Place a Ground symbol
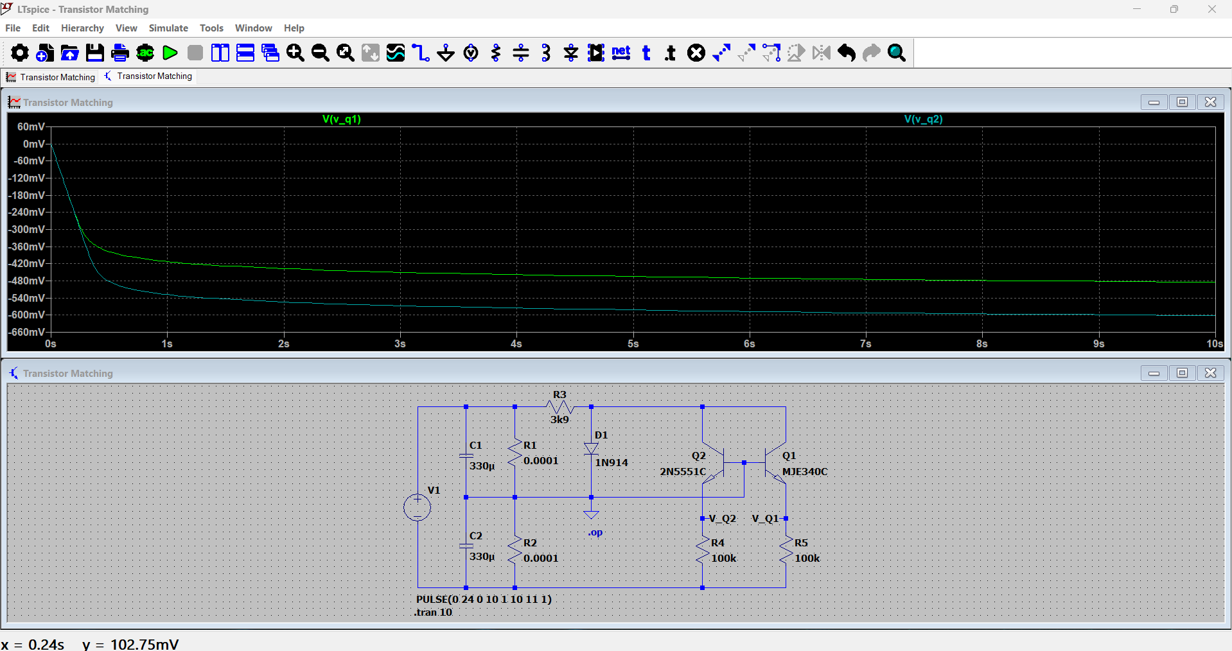Viewport: 1232px width, 651px height. click(446, 53)
